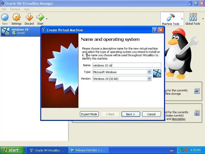Switch to Oracle VM VirtualBox taskbar item
This screenshot has width=205, height=154.
(x=48, y=150)
